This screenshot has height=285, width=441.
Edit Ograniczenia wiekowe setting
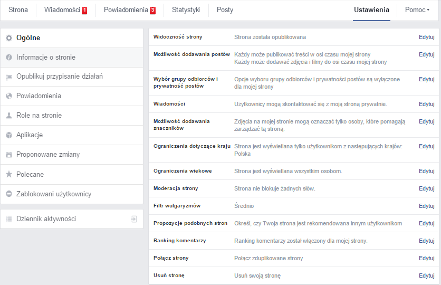tap(427, 171)
